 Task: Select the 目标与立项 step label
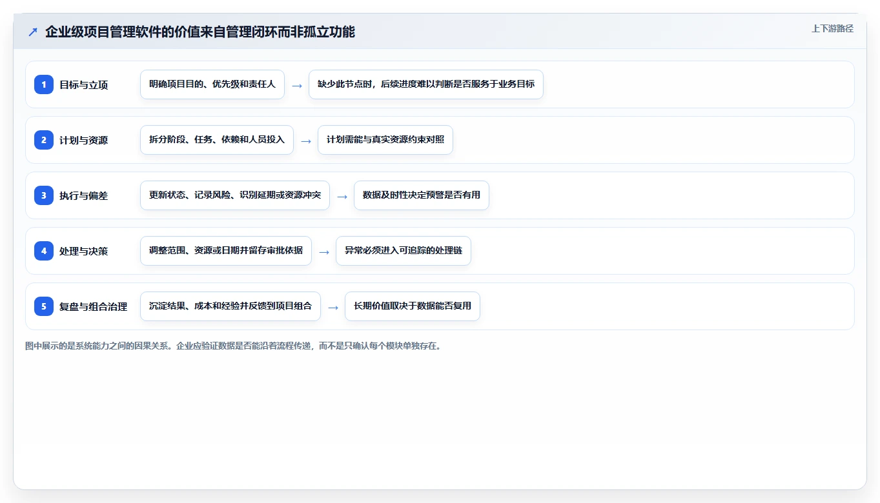click(x=83, y=85)
